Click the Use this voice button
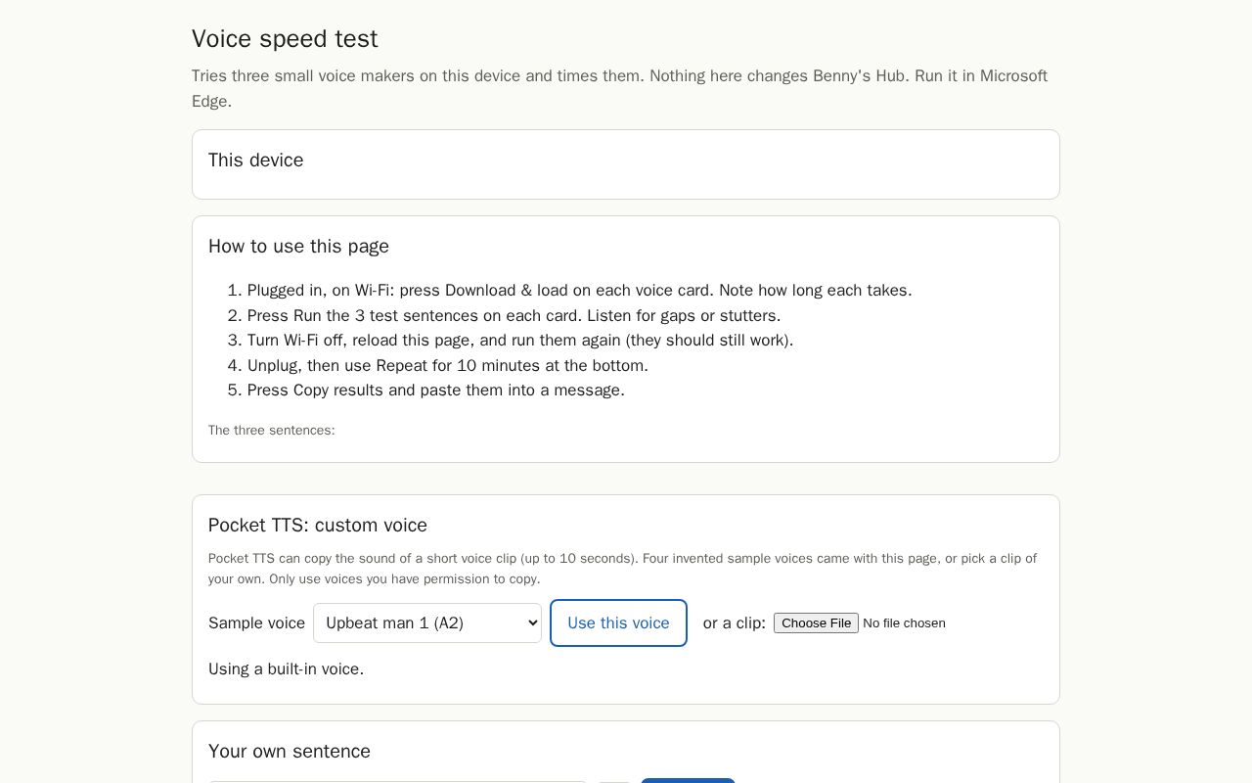The height and width of the screenshot is (783, 1252). point(618,623)
